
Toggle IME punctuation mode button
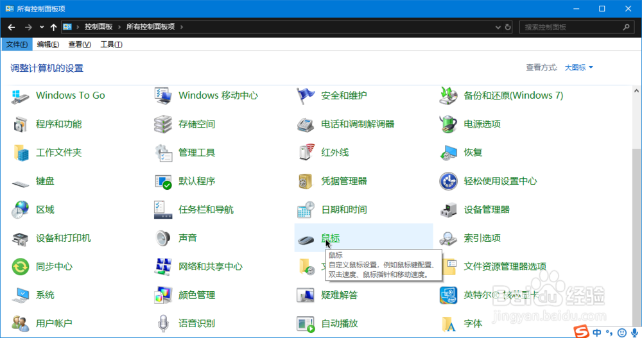click(x=609, y=333)
